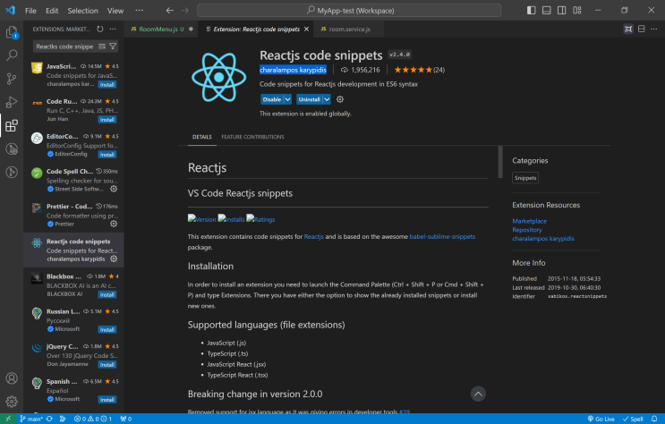Click the details page vertical scrollbar
This screenshot has width=665, height=424.
click(500, 162)
